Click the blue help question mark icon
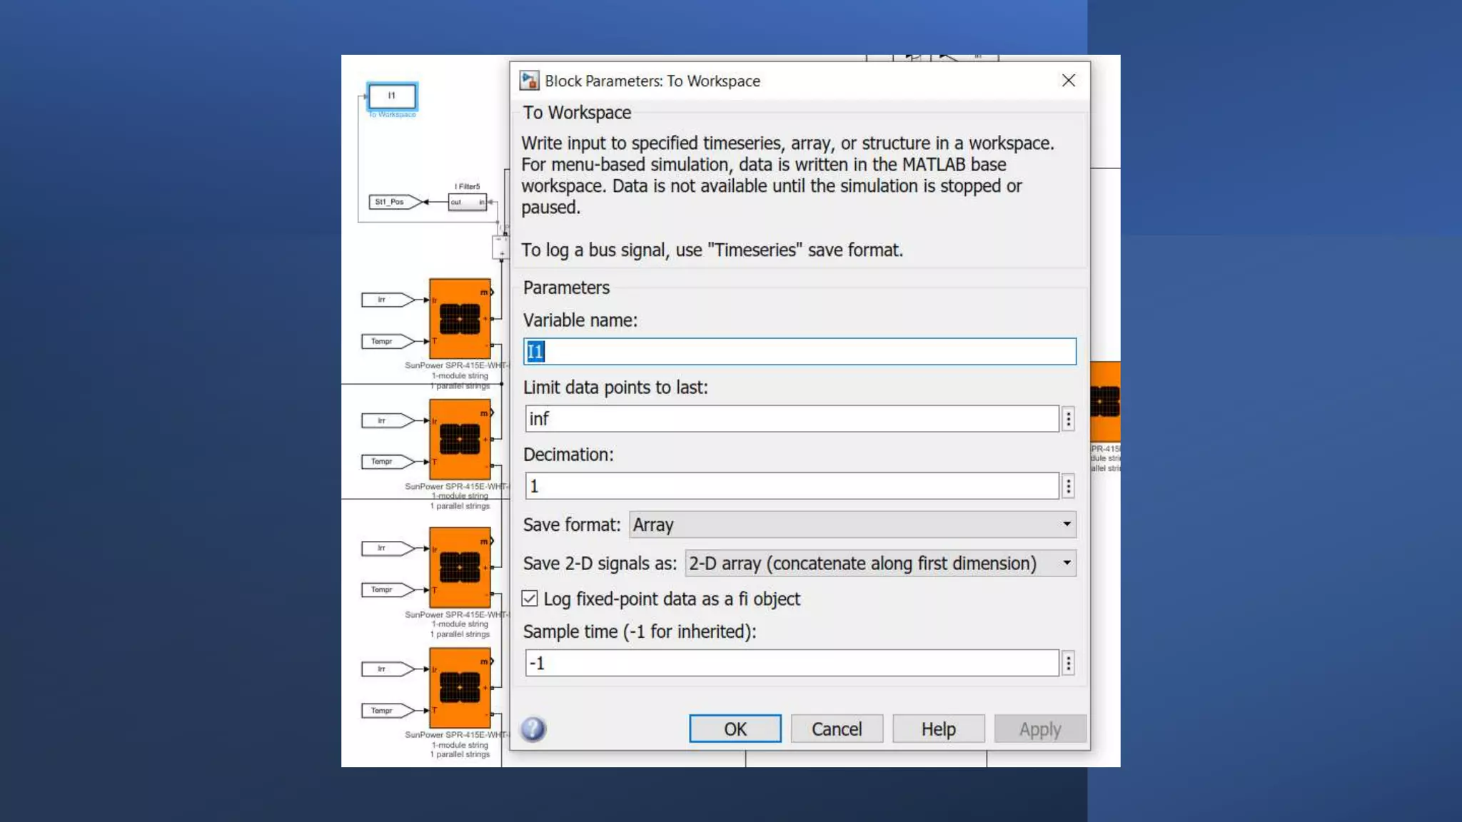The height and width of the screenshot is (822, 1462). (x=533, y=729)
